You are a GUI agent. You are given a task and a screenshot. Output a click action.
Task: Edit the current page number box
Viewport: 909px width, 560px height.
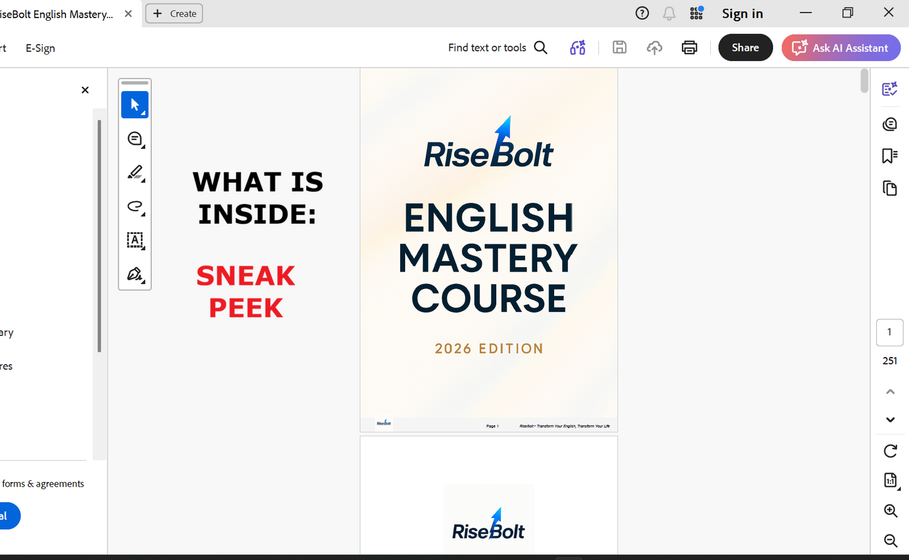coord(889,332)
